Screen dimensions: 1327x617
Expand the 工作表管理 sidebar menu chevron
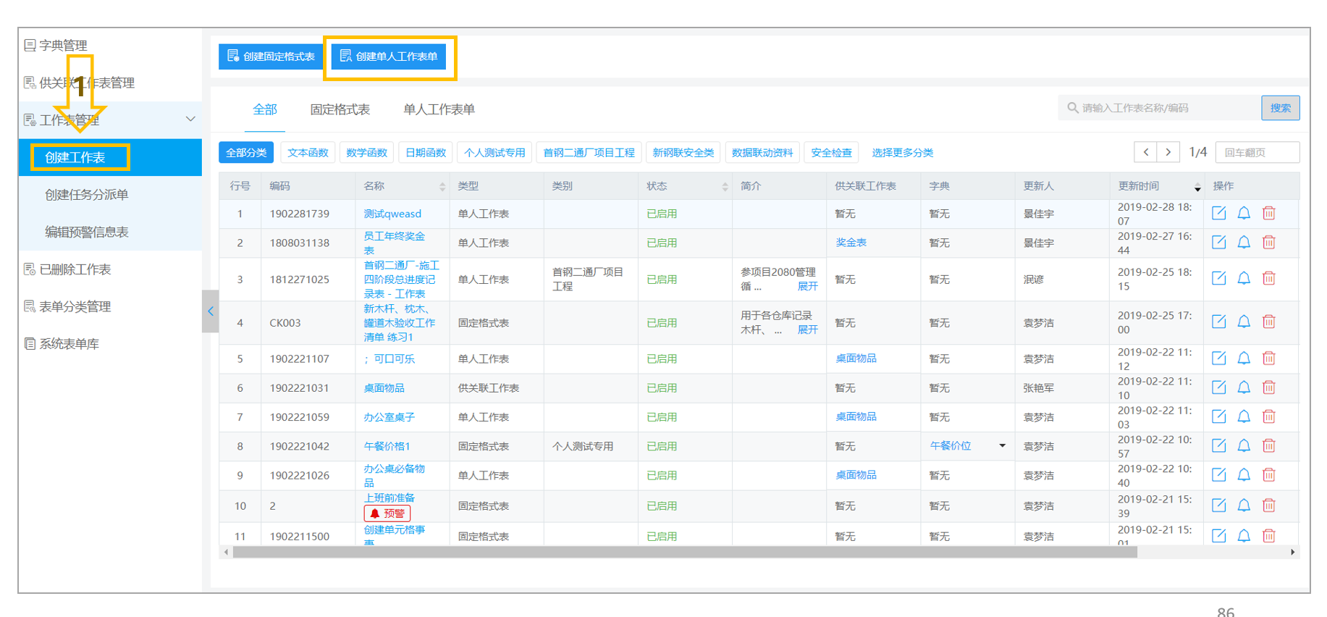pos(190,119)
